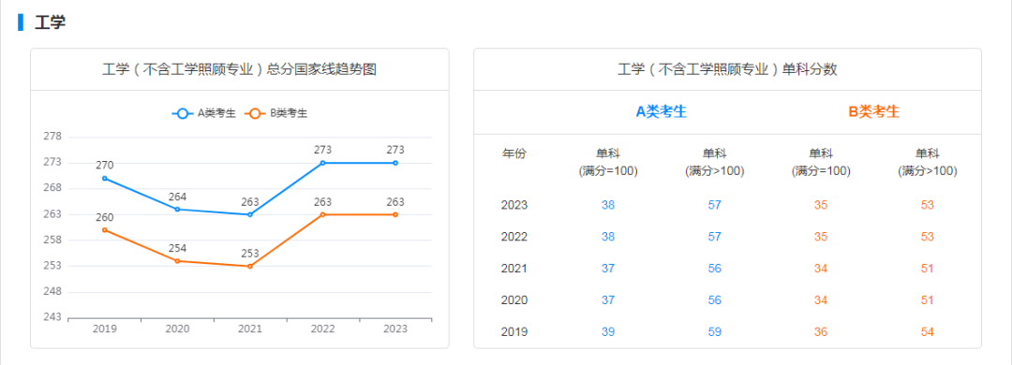Click the 总分国家线趋势图 chart title
The height and width of the screenshot is (365, 1012).
click(240, 69)
